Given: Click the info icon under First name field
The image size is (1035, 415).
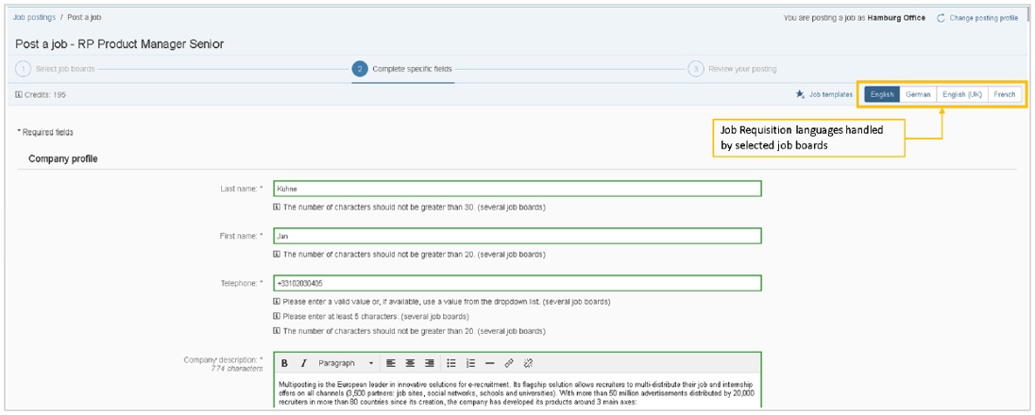Looking at the screenshot, I should (277, 254).
